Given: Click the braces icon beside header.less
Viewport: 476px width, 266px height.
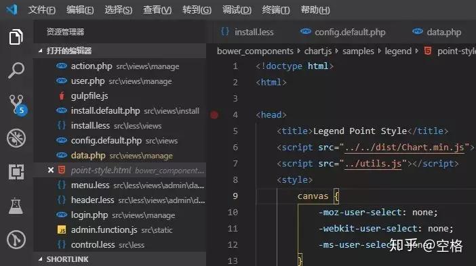Looking at the screenshot, I should pos(62,200).
